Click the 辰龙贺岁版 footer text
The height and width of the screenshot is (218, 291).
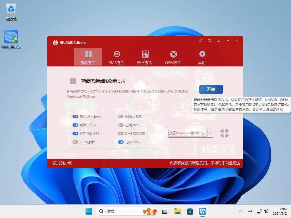pos(62,163)
